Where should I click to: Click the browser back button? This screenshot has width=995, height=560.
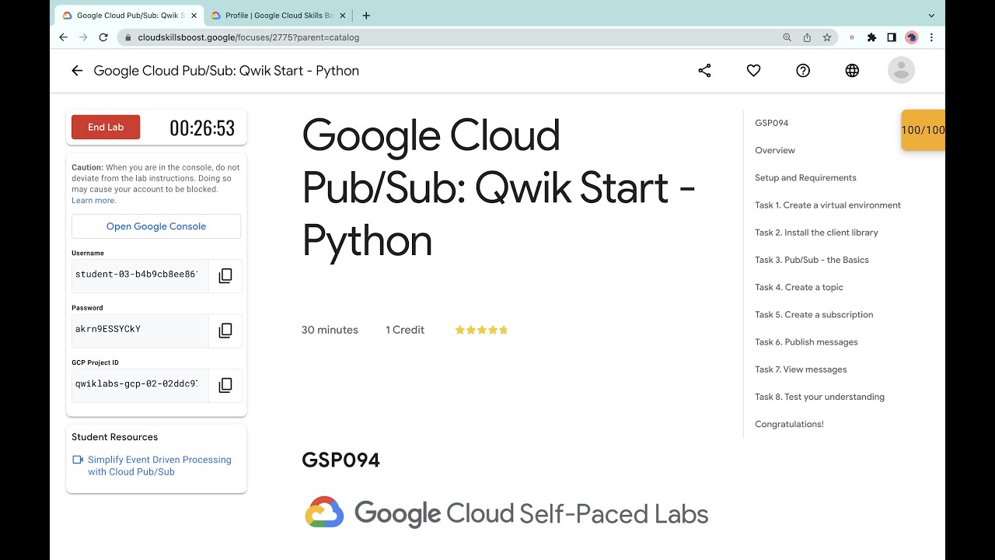tap(64, 37)
